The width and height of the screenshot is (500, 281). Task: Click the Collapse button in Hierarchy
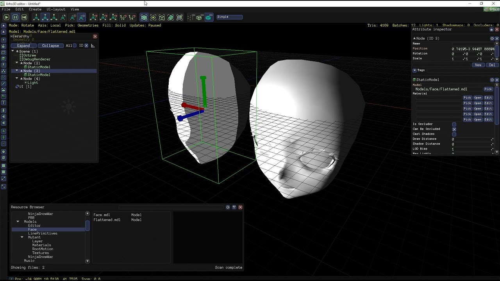50,46
